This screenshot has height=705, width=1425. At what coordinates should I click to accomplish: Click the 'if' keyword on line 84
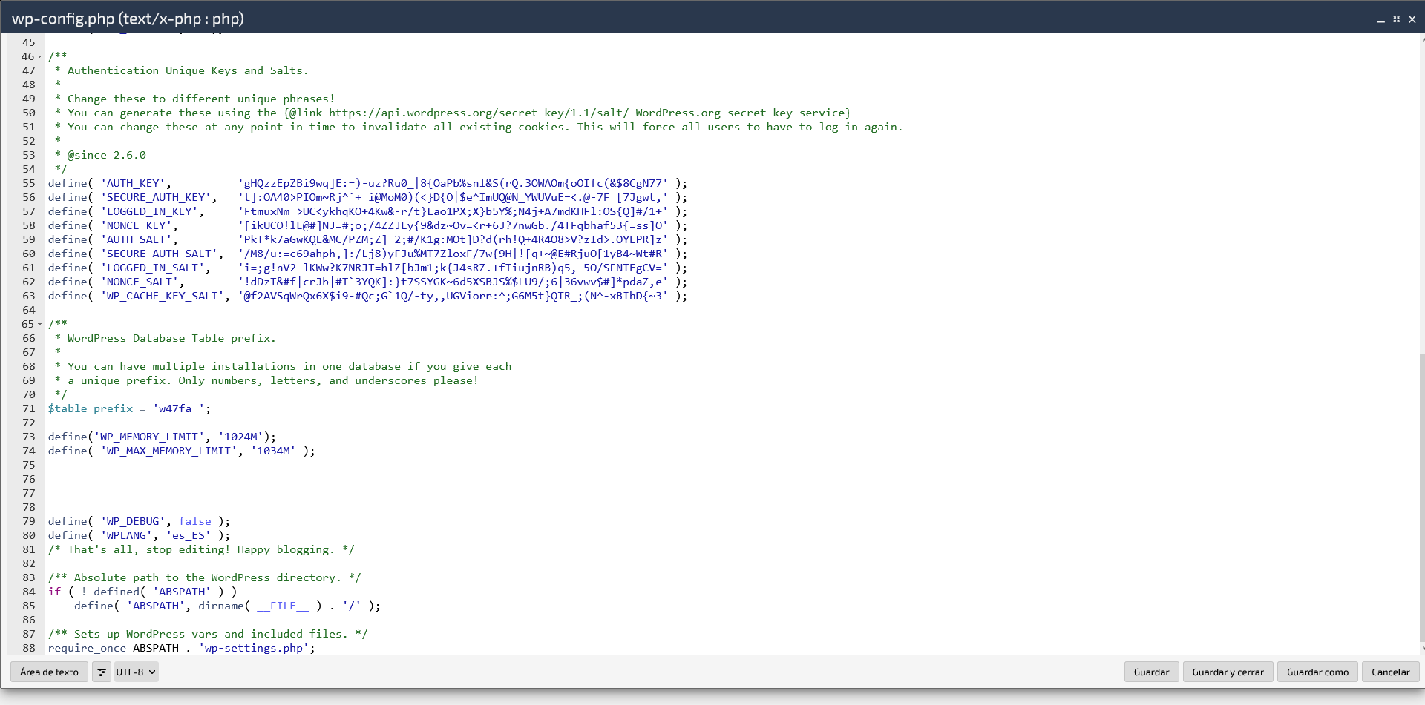click(55, 592)
